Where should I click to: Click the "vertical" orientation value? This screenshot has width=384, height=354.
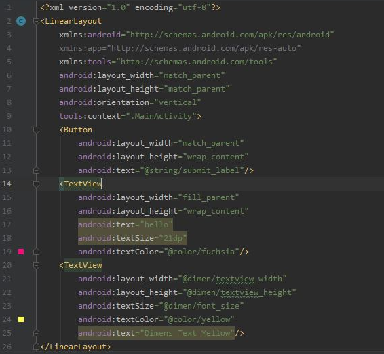click(178, 102)
